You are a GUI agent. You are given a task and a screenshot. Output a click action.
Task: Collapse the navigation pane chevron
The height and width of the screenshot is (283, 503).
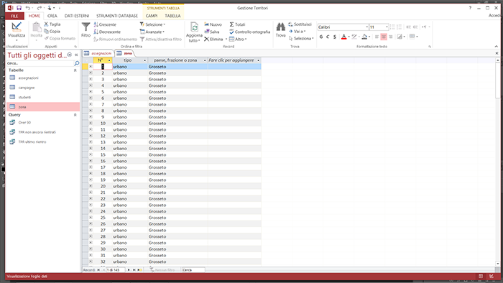tap(76, 55)
